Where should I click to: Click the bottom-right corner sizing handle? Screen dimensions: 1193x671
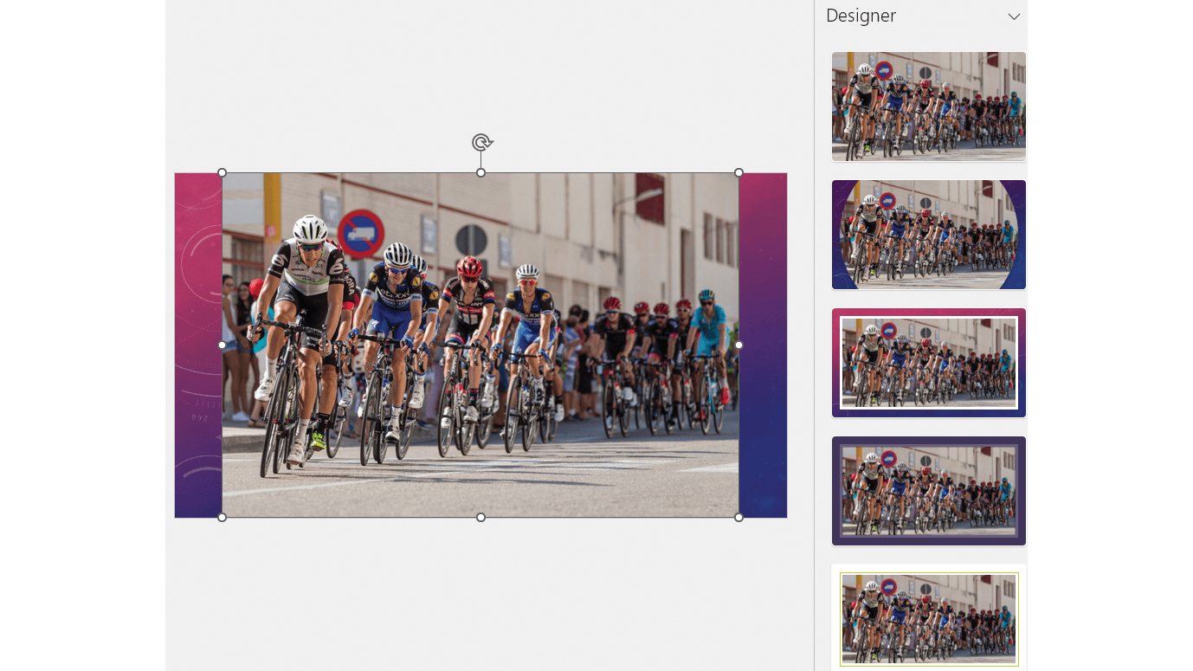pyautogui.click(x=738, y=517)
